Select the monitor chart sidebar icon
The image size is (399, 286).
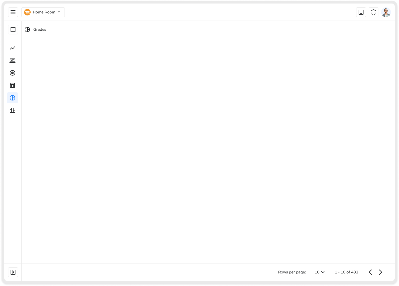[x=12, y=60]
